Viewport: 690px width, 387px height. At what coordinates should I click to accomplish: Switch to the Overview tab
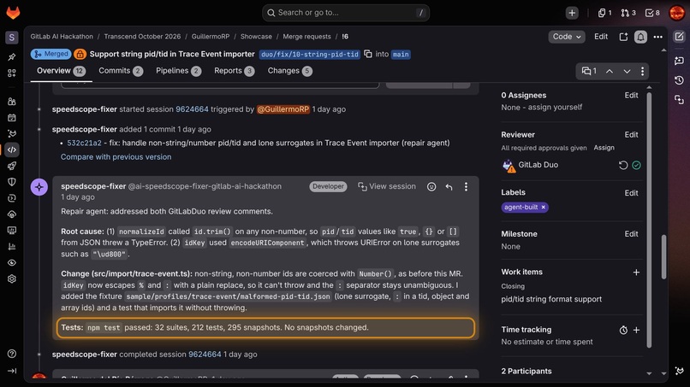tap(61, 71)
